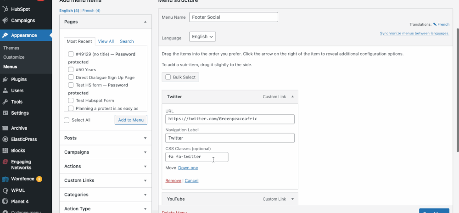
Task: Click the Campaigns megaphone icon
Action: tap(5, 21)
